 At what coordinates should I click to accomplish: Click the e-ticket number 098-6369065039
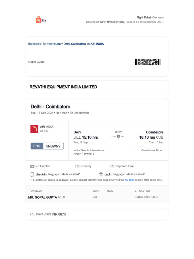point(147,197)
